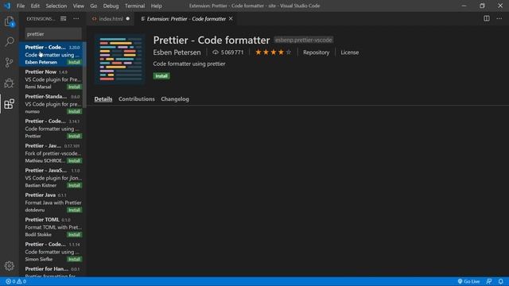Open the License link
The height and width of the screenshot is (286, 509).
[350, 52]
